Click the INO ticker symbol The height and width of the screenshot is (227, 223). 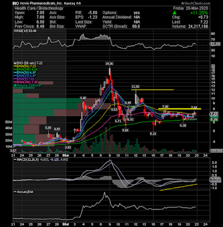click(15, 3)
